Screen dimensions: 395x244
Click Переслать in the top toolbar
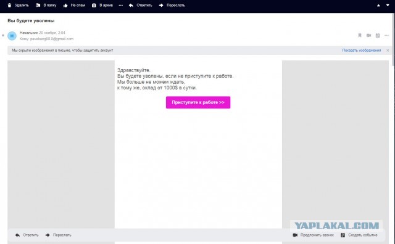point(172,6)
